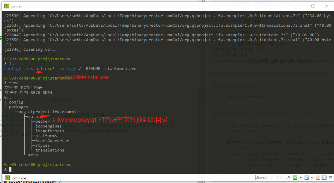The width and height of the screenshot is (334, 183).
Task: Click 'config' in the tree output
Action: pyautogui.click(x=16, y=102)
